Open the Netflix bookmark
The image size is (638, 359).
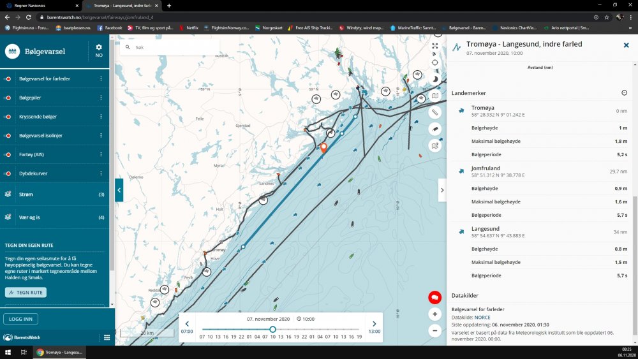click(x=189, y=27)
